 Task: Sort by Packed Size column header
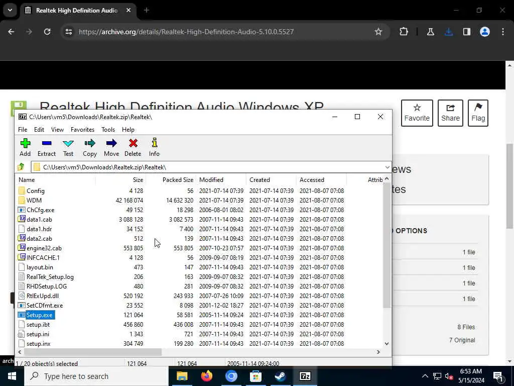(x=171, y=180)
